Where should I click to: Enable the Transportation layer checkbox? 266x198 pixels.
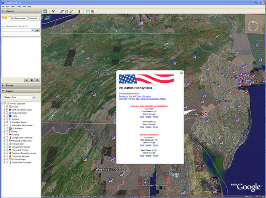click(x=7, y=144)
